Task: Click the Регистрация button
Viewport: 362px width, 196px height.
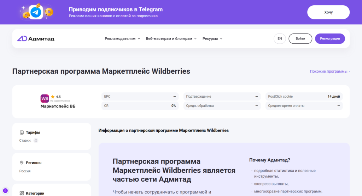Action: (x=330, y=39)
